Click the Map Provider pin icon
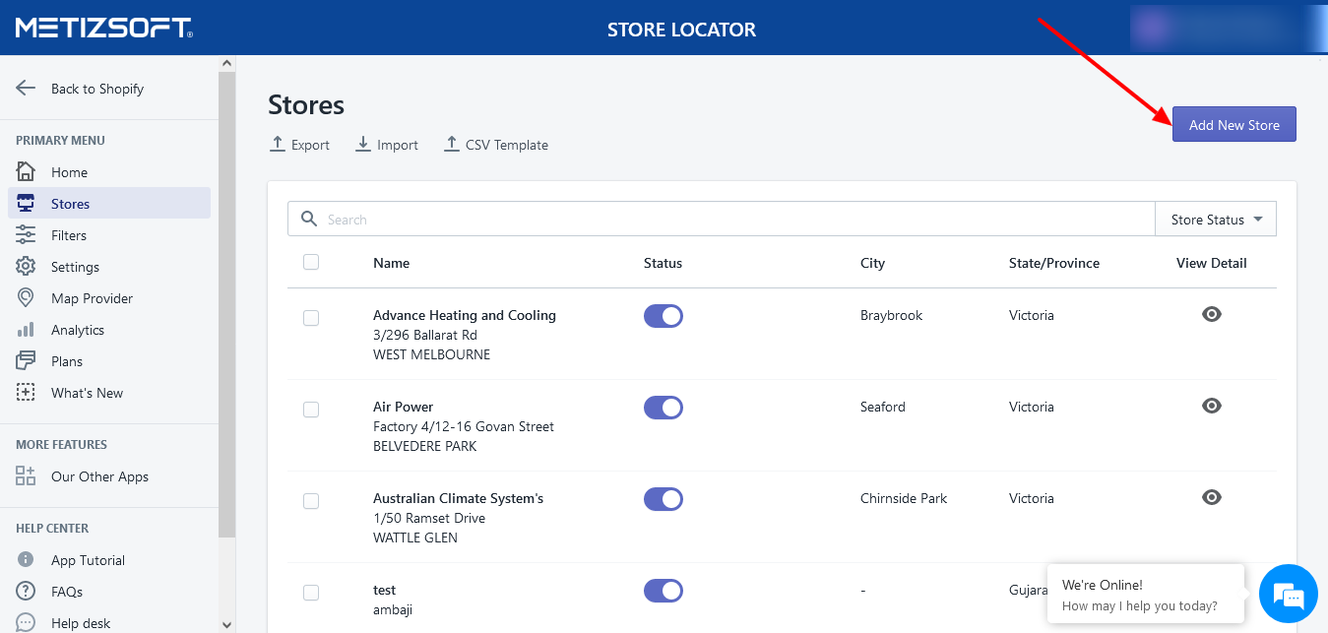 click(x=26, y=298)
